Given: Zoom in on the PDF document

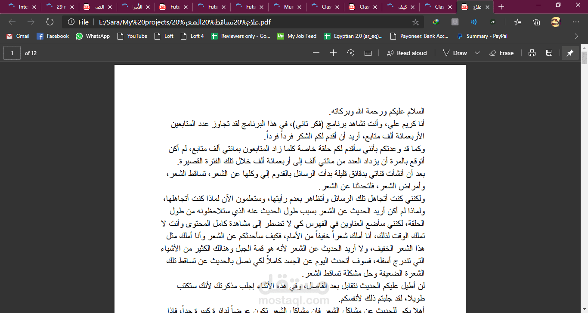Looking at the screenshot, I should click(x=333, y=52).
